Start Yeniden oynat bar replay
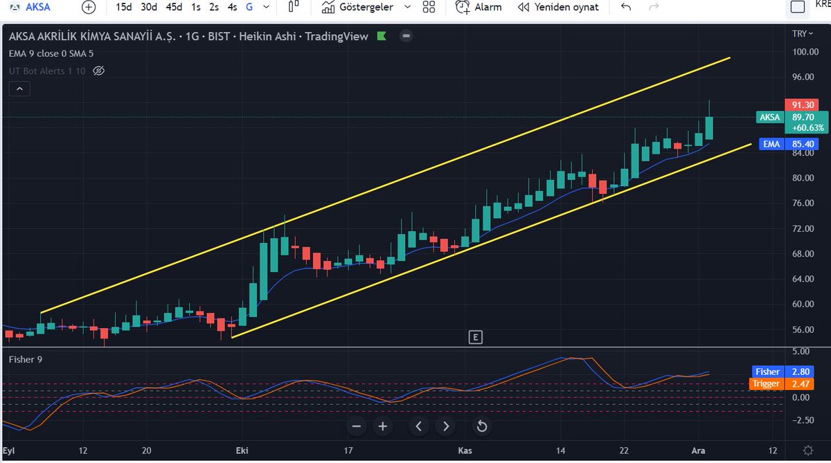 pos(557,7)
